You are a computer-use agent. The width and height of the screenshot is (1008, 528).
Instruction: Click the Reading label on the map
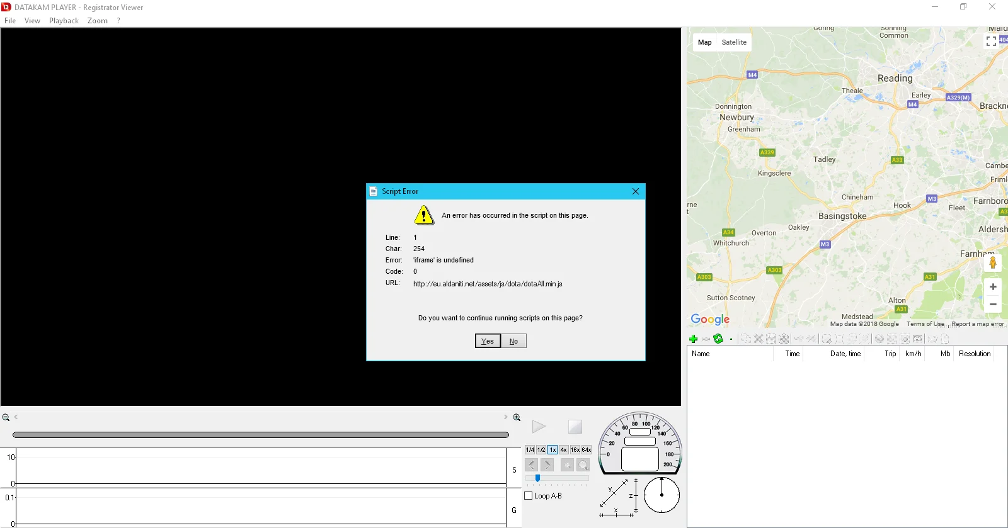tap(895, 78)
